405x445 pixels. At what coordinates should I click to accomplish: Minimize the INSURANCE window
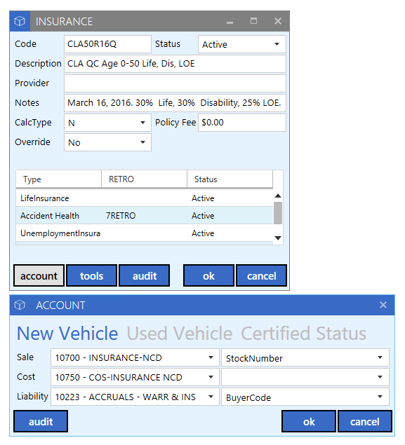pos(230,22)
